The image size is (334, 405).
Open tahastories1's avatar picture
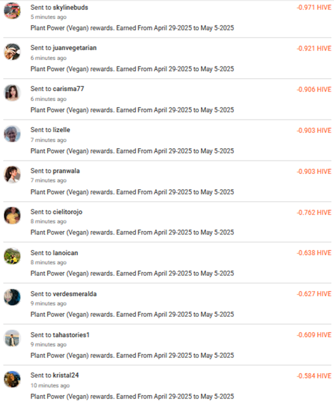coord(12,339)
